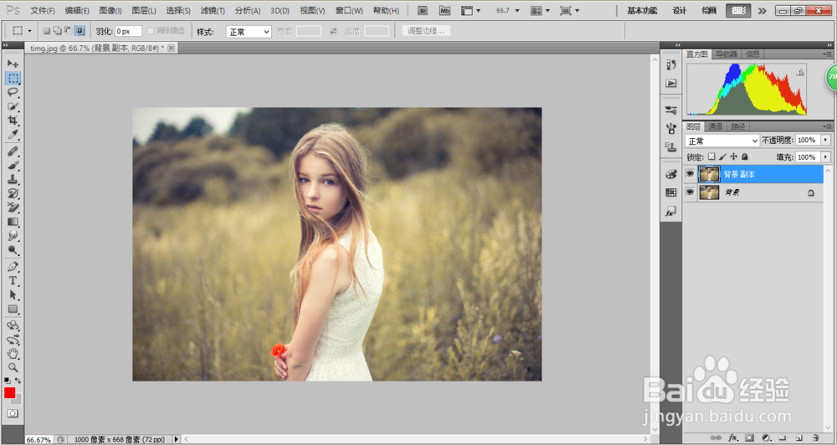Select the Dodge tool
Image resolution: width=837 pixels, height=445 pixels.
pyautogui.click(x=13, y=250)
